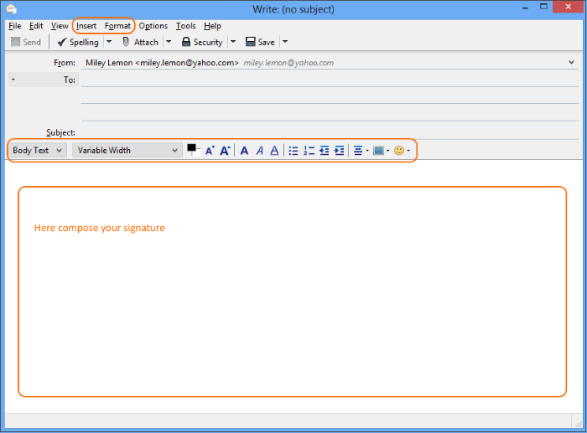The width and height of the screenshot is (587, 433).
Task: Close the Write window
Action: [x=568, y=7]
